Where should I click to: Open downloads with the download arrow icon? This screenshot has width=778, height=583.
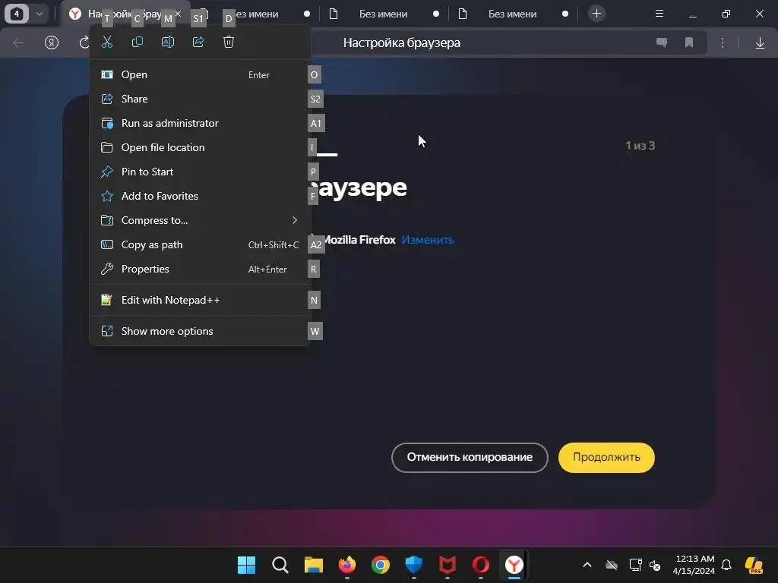click(760, 43)
